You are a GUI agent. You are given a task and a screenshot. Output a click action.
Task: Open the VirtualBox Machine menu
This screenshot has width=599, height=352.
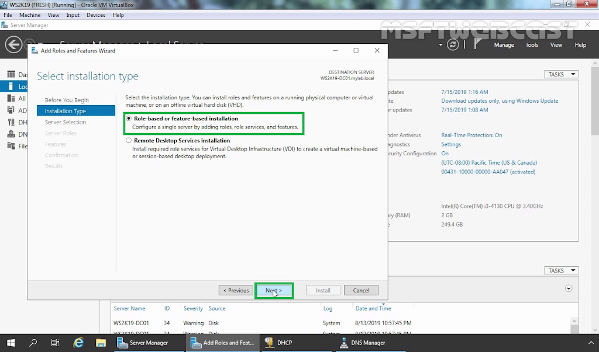(x=30, y=15)
